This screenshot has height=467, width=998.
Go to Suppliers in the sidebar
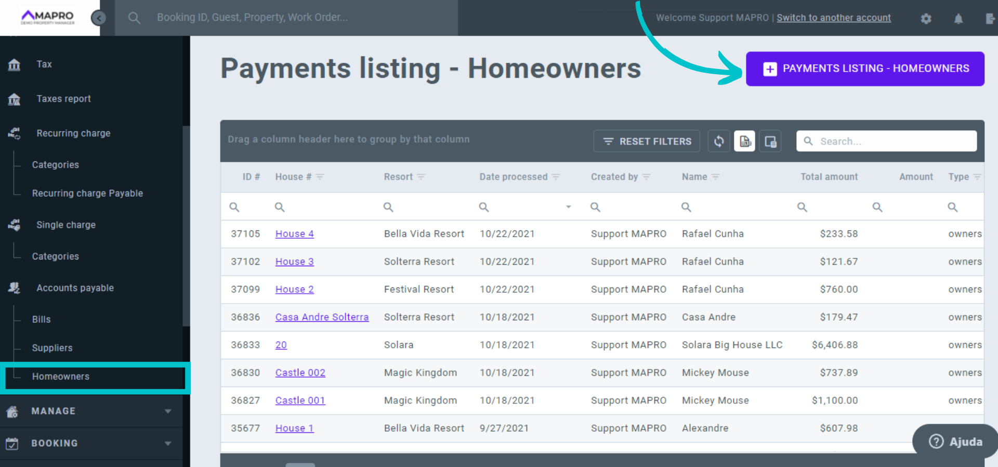tap(52, 348)
